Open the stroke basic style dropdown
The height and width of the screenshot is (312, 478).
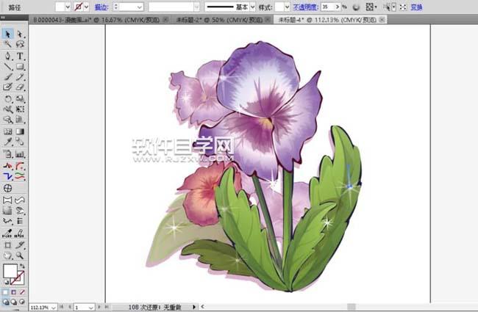(253, 7)
